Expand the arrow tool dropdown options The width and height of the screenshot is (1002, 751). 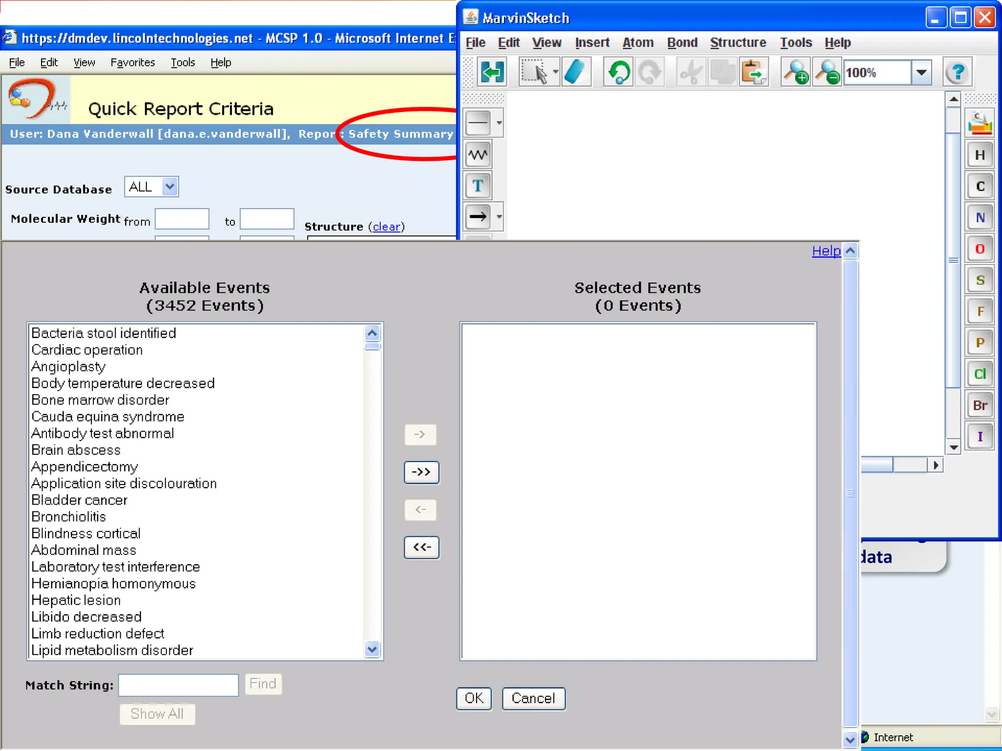499,217
